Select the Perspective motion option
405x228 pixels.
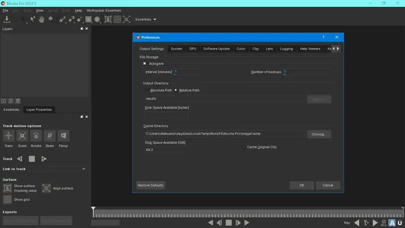[63, 136]
